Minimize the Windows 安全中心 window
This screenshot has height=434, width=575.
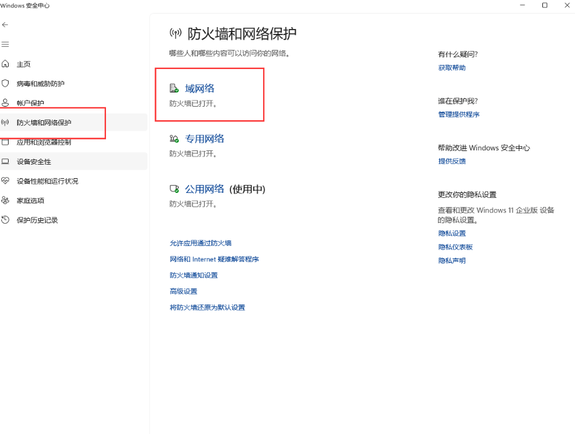[523, 5]
